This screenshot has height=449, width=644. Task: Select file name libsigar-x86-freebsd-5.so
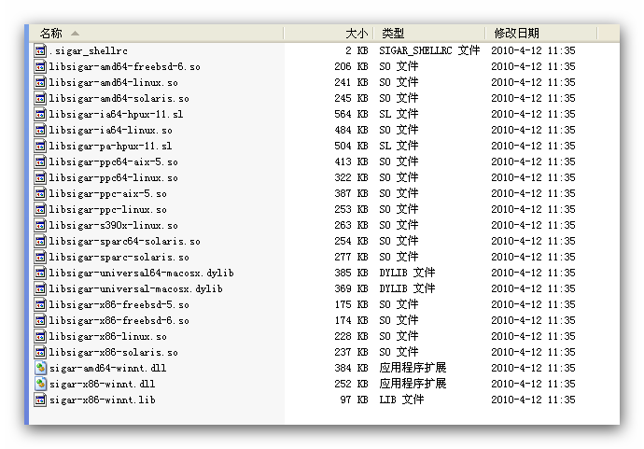click(x=119, y=305)
